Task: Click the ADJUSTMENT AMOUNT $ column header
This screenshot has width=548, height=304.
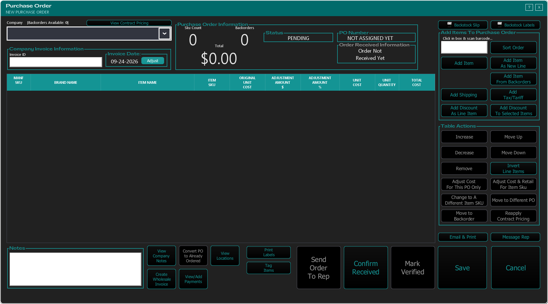Action: (x=283, y=82)
